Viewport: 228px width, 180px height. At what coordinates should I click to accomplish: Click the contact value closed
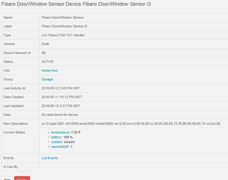(69, 142)
